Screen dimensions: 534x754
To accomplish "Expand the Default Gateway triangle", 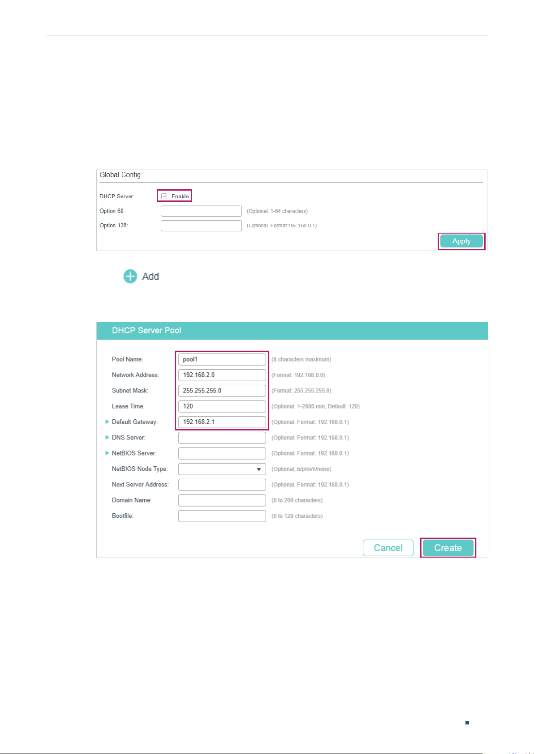I will [107, 422].
